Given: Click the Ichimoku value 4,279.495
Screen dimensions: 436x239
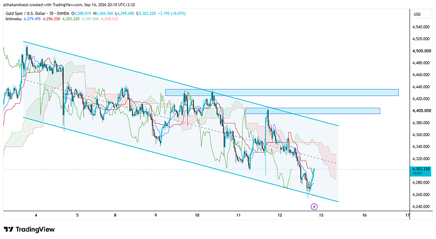Looking at the screenshot, I should pos(32,19).
